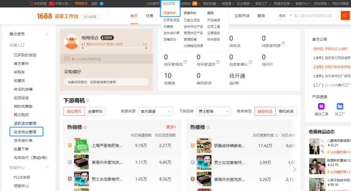Click the L1 to L2 membership progress bar

pos(114,48)
